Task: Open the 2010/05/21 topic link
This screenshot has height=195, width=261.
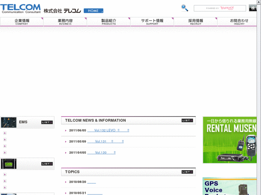Action: pyautogui.click(x=95, y=193)
